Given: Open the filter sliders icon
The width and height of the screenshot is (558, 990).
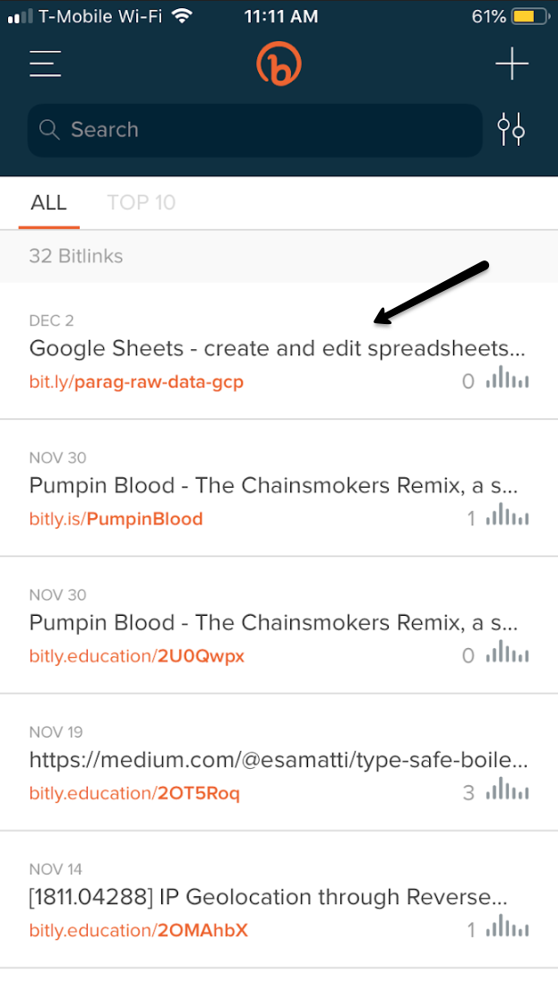Looking at the screenshot, I should tap(511, 130).
